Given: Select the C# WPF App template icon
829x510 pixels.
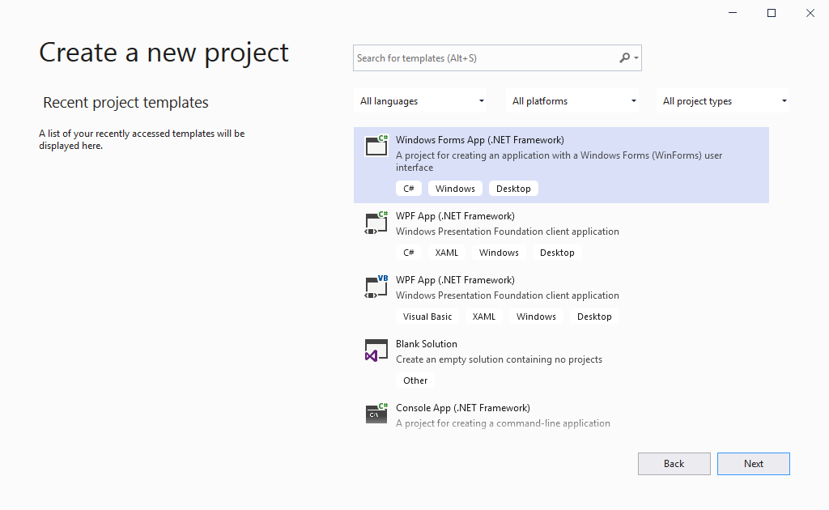Looking at the screenshot, I should 376,222.
